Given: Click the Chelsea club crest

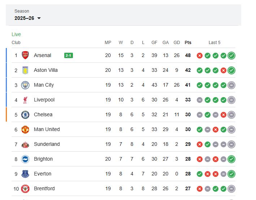Looking at the screenshot, I should click(x=25, y=114).
